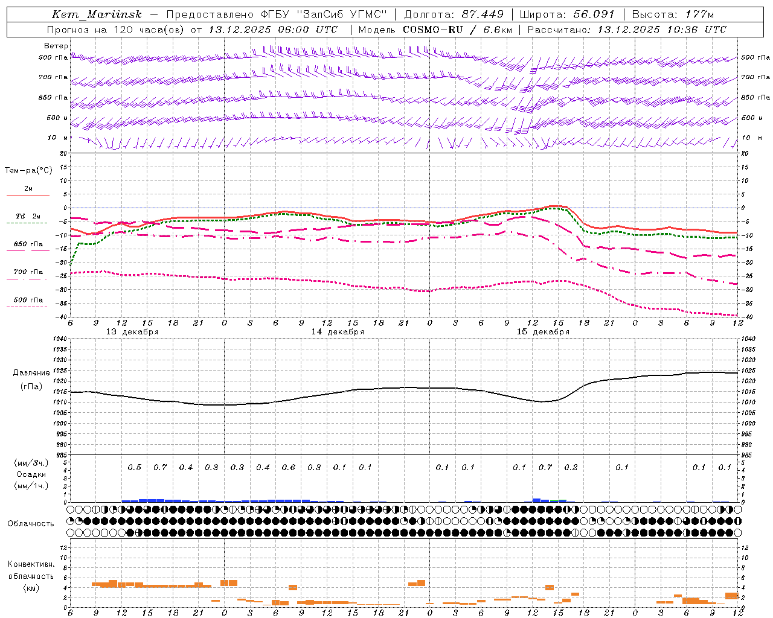Image resolution: width=773 pixels, height=618 pixels.
Task: Select the Давление pressure chart label
Action: 31,373
